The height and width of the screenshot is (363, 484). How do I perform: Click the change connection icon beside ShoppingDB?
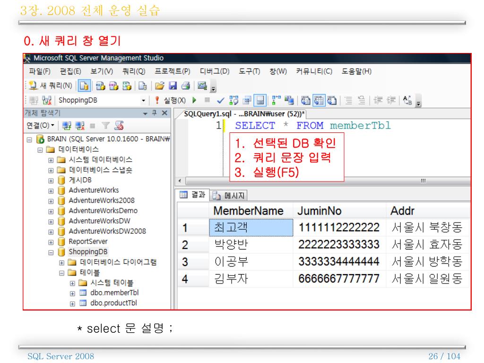(x=47, y=100)
